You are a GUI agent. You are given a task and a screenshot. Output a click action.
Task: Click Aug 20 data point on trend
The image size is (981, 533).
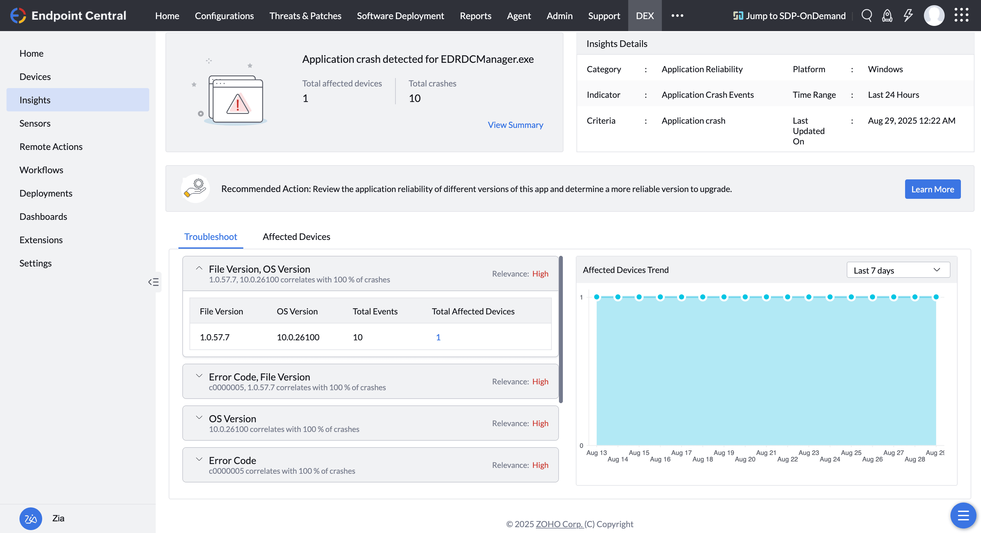pos(745,297)
